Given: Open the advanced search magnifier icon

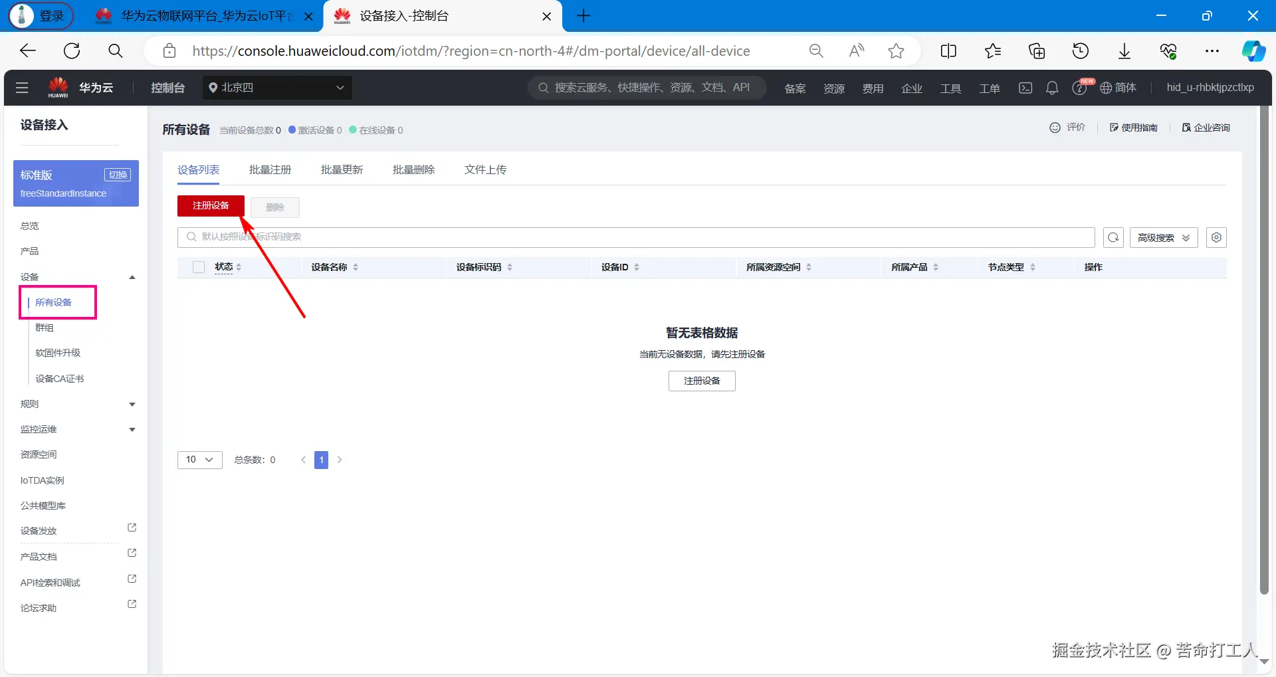Looking at the screenshot, I should 1114,237.
